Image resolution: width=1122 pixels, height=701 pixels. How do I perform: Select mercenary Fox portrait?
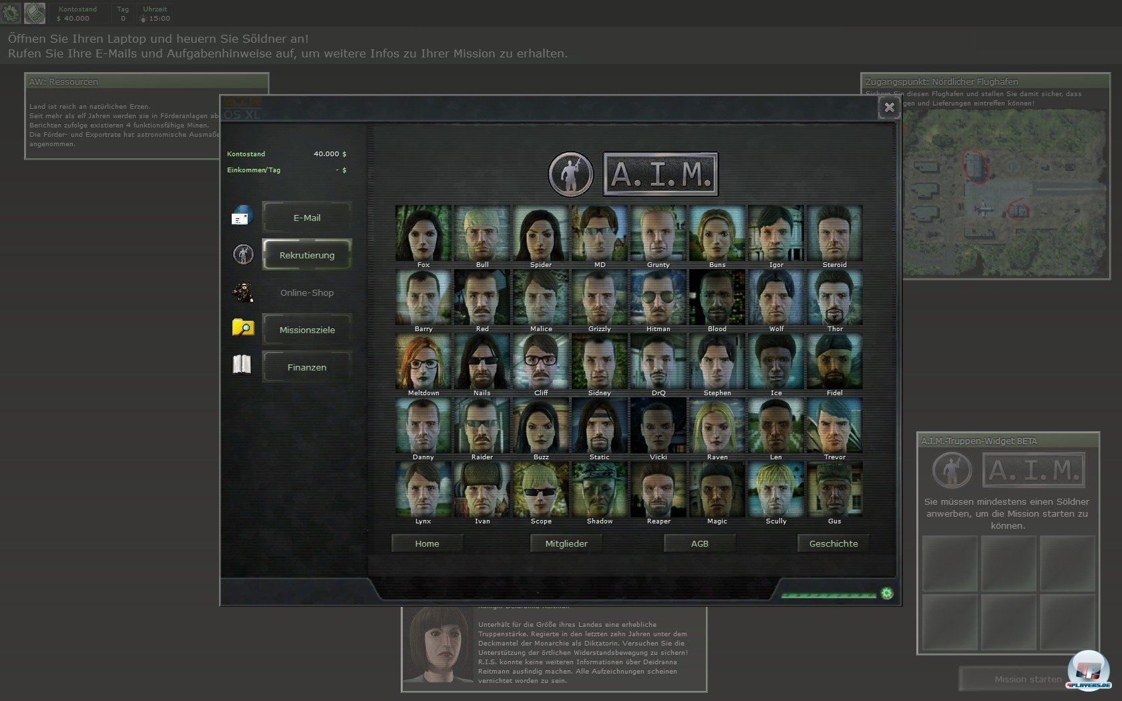(x=423, y=233)
